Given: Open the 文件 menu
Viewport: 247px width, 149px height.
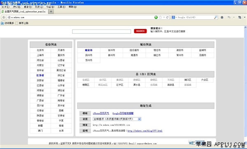Looking at the screenshot, I should coord(5,7).
